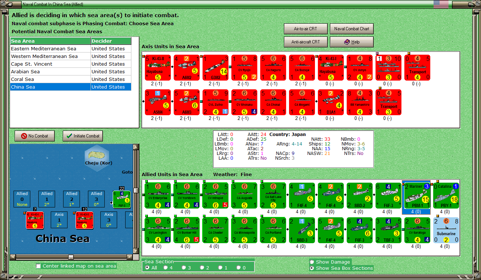This screenshot has width=481, height=280.
Task: Choose sea section 4 radio button
Action: click(x=165, y=268)
